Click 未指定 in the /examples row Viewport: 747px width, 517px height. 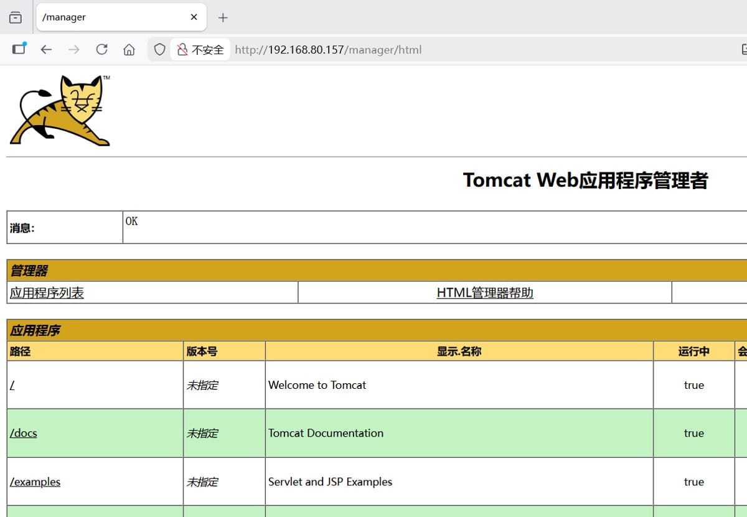pyautogui.click(x=202, y=482)
